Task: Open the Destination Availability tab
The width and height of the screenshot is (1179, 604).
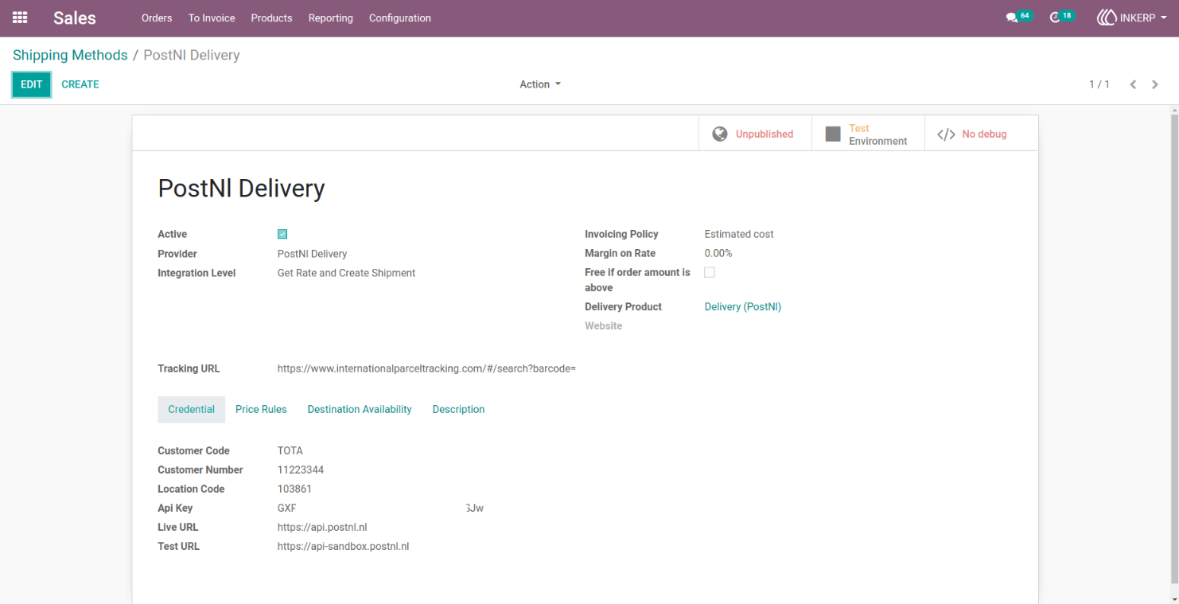Action: [360, 409]
